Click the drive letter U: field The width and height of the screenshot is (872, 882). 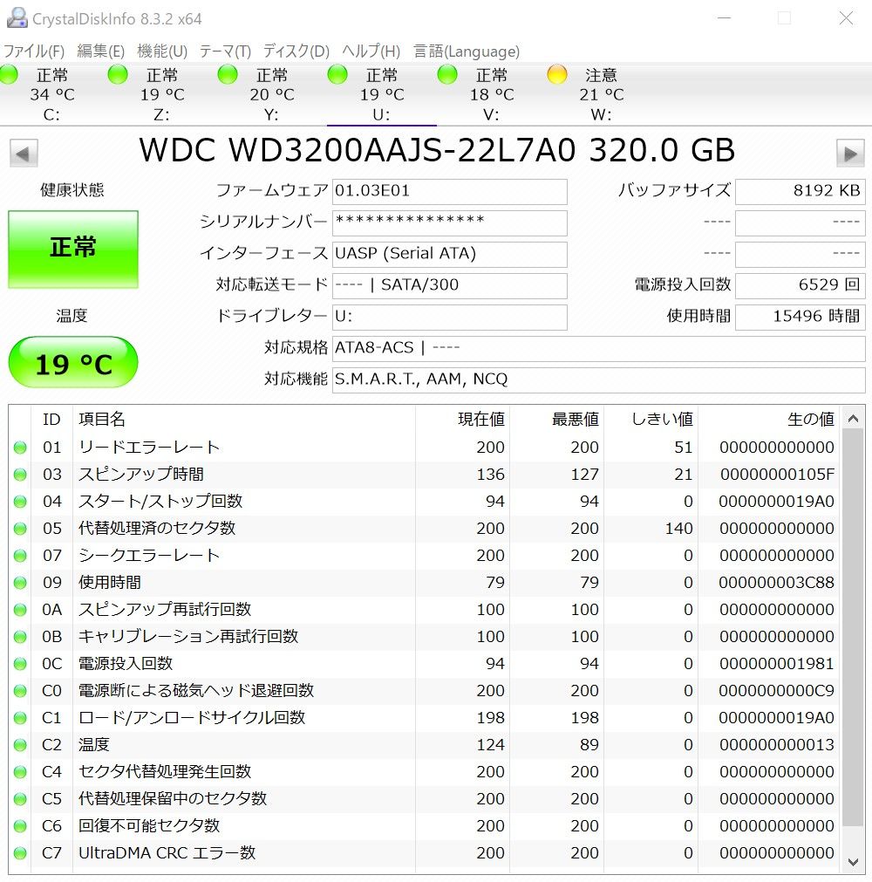coord(449,318)
